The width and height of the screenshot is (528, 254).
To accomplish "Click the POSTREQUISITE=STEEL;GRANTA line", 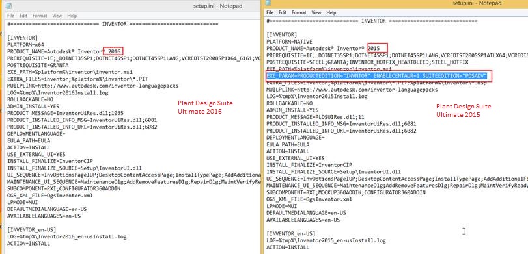I will (367, 62).
